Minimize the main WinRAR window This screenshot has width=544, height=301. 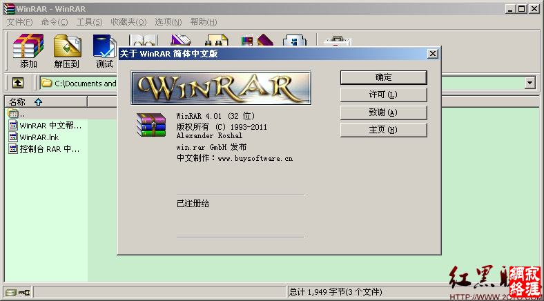click(x=510, y=9)
